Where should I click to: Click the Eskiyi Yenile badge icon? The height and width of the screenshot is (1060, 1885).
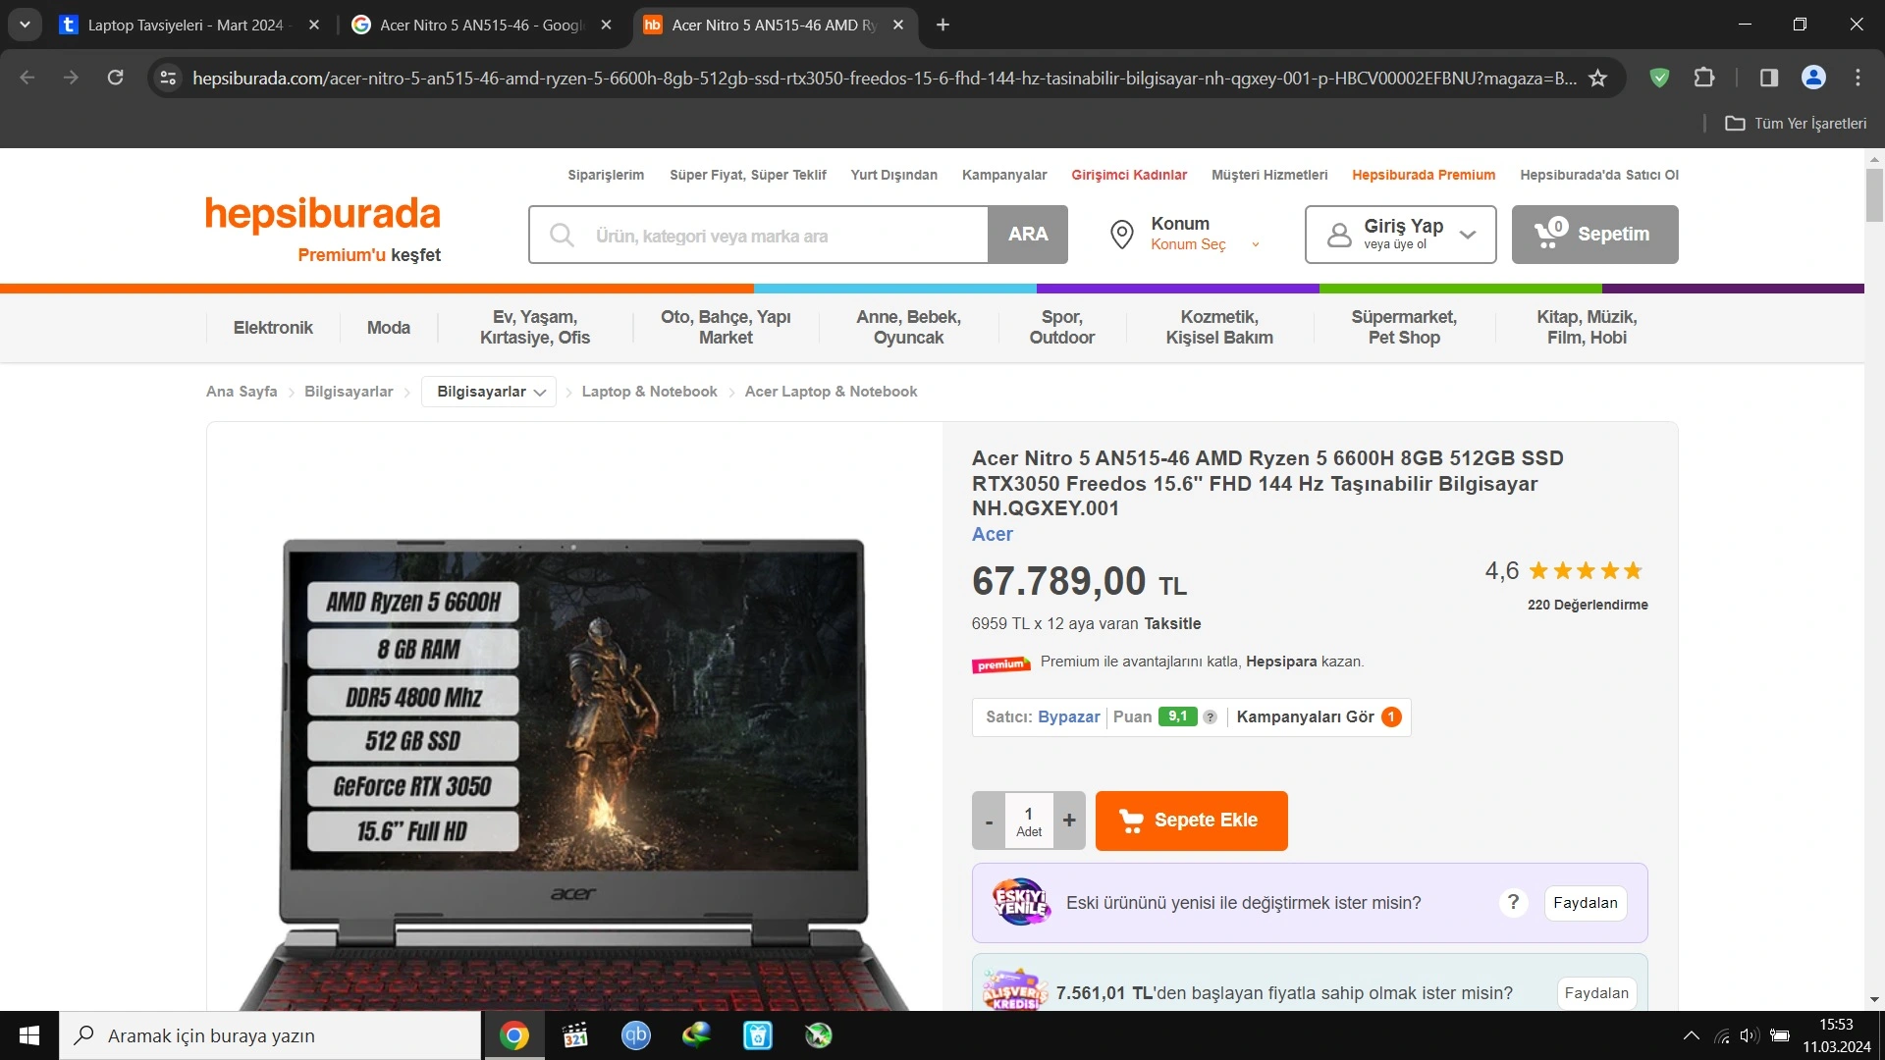(x=1021, y=902)
